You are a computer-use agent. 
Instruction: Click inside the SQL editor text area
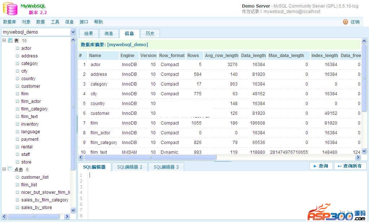217,195
